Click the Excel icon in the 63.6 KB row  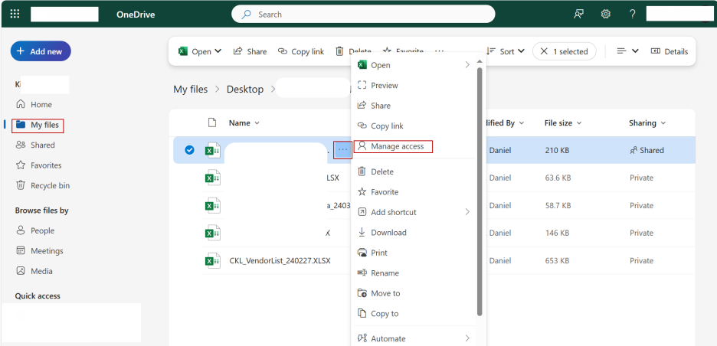click(x=213, y=178)
